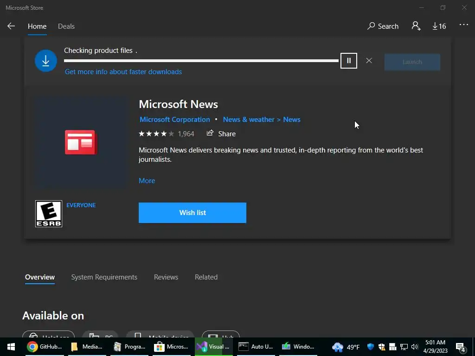Click the star rating

coord(156,133)
